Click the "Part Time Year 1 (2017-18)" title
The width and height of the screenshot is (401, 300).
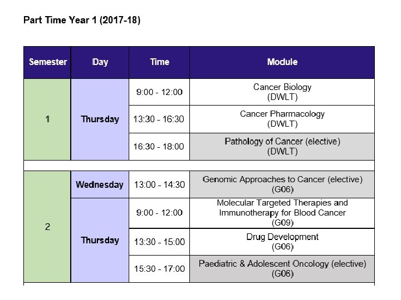point(82,21)
